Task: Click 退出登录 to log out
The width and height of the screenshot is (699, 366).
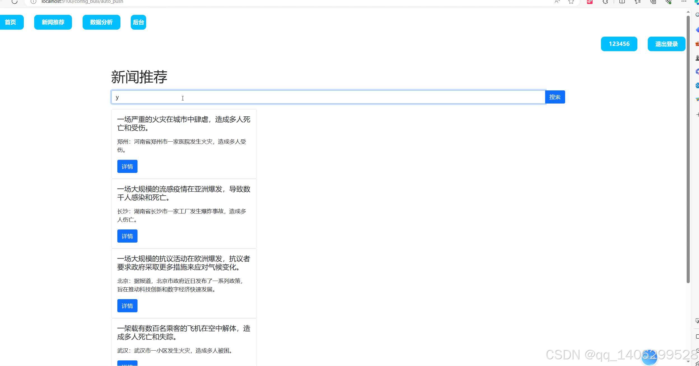Action: [666, 44]
